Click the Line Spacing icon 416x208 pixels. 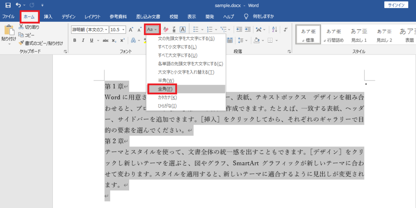coord(240,40)
